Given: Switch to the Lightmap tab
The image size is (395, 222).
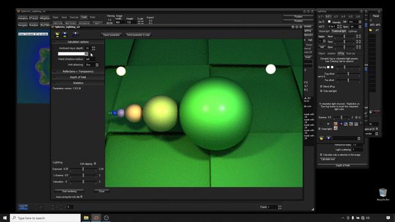Looking at the screenshot, I should tap(352, 31).
